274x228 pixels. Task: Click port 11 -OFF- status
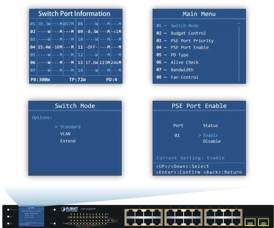pyautogui.click(x=92, y=47)
